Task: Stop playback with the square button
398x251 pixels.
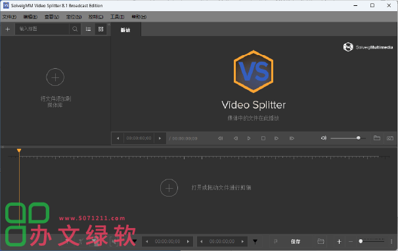Action: click(x=263, y=138)
